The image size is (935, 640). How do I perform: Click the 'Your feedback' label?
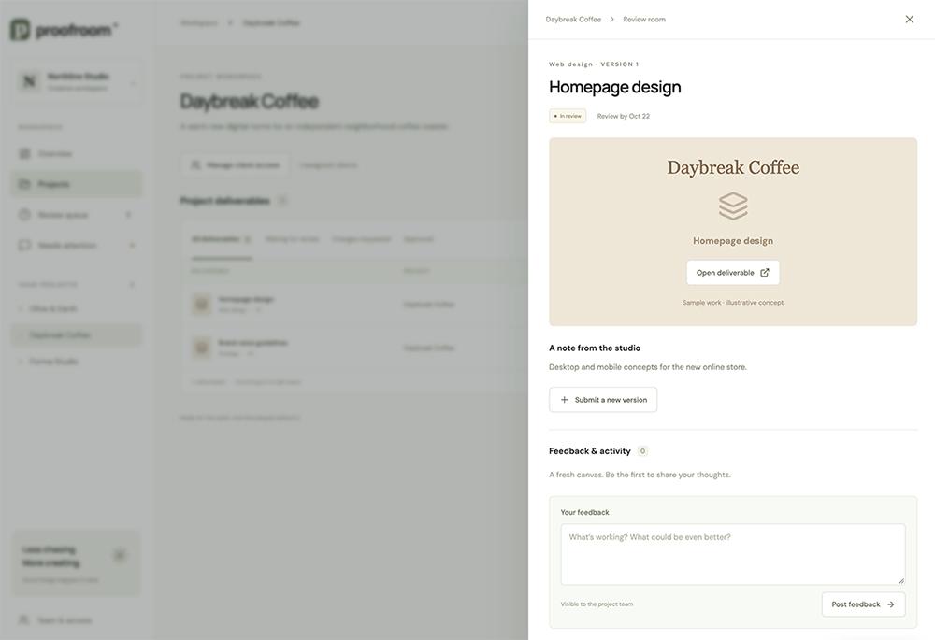(x=585, y=513)
